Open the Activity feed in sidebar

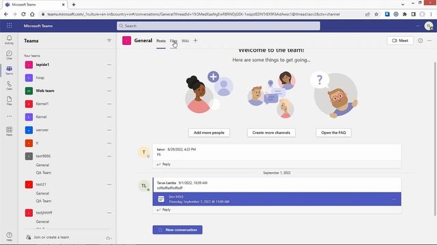(9, 39)
